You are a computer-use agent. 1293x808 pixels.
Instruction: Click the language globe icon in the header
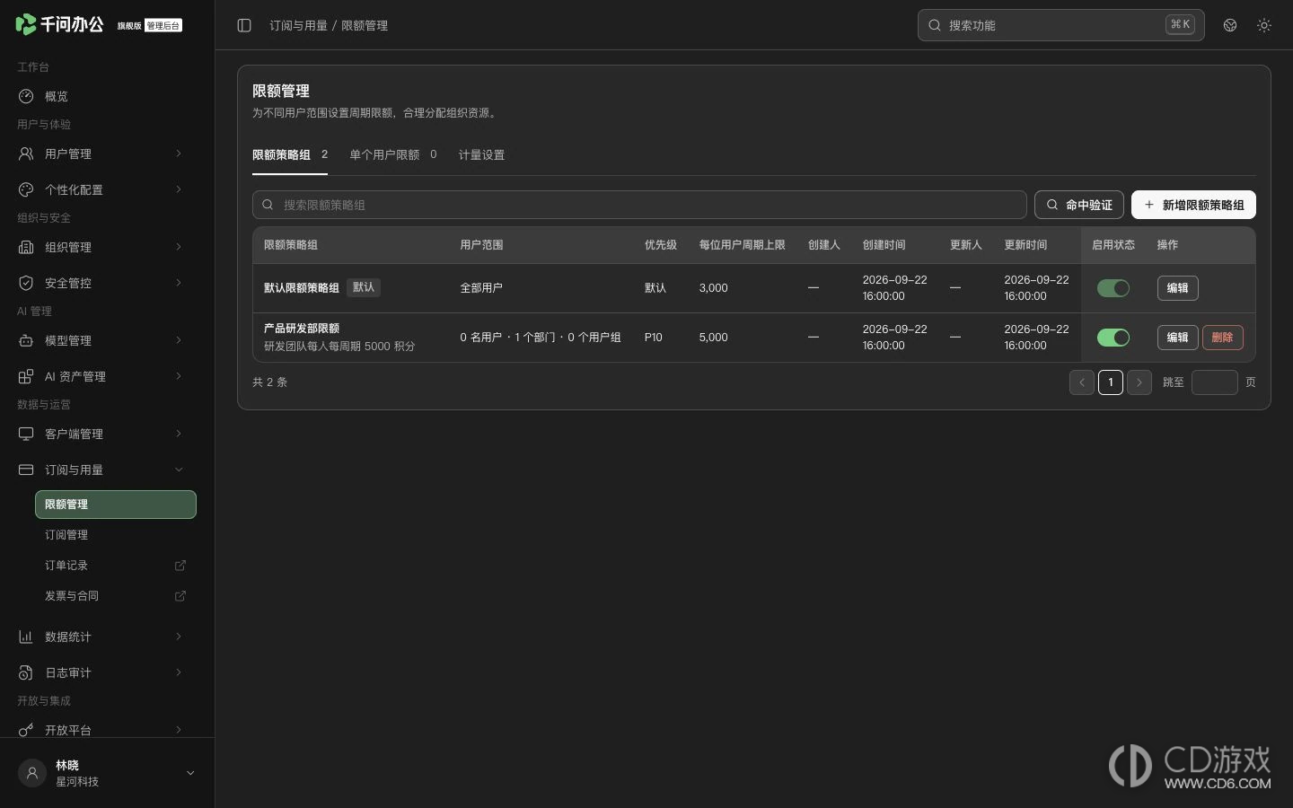(x=1230, y=25)
